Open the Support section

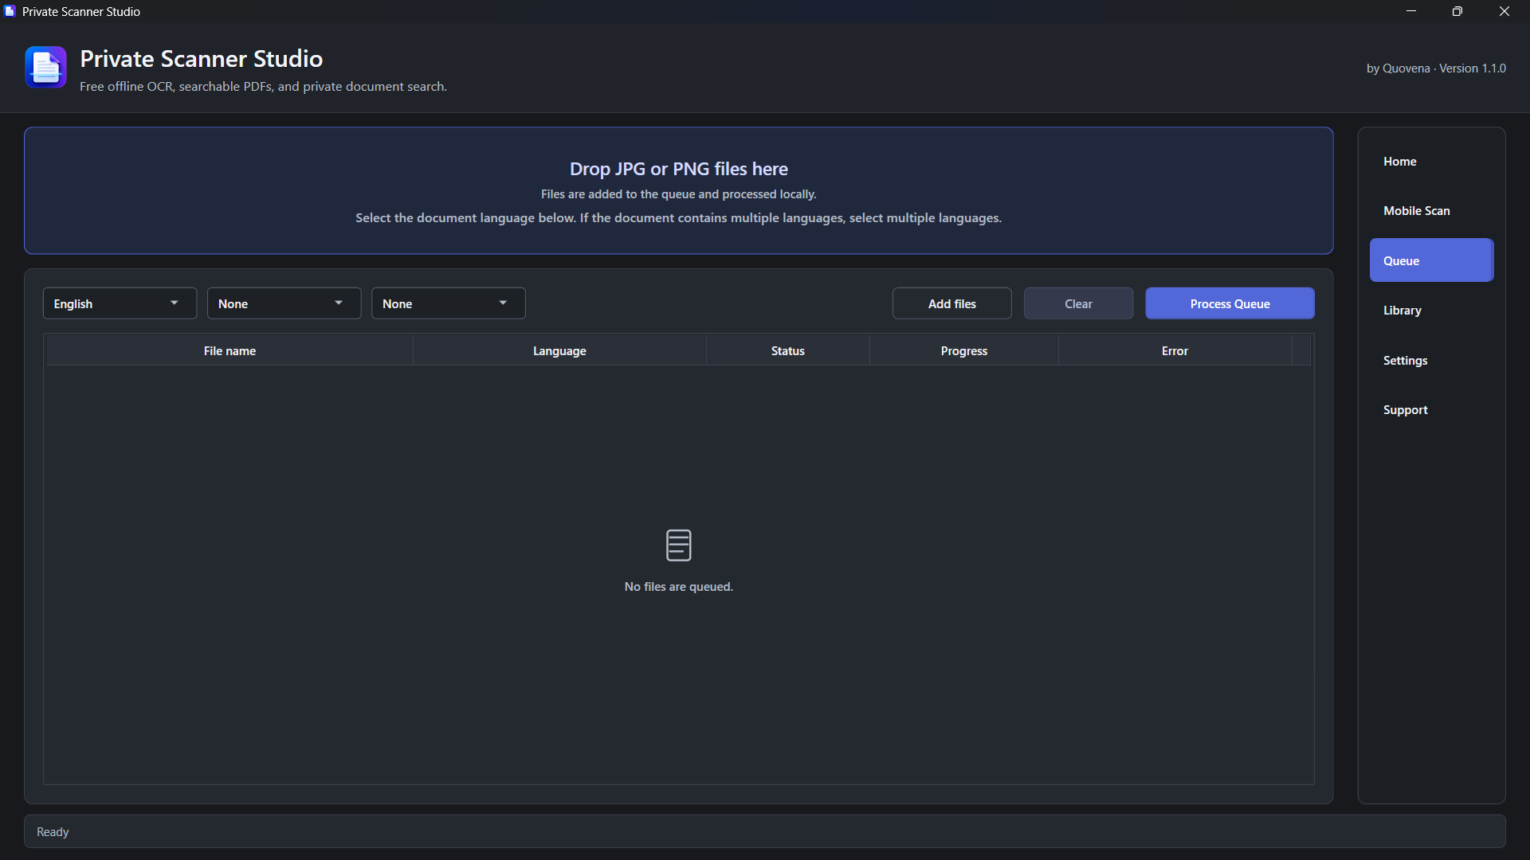click(x=1431, y=410)
